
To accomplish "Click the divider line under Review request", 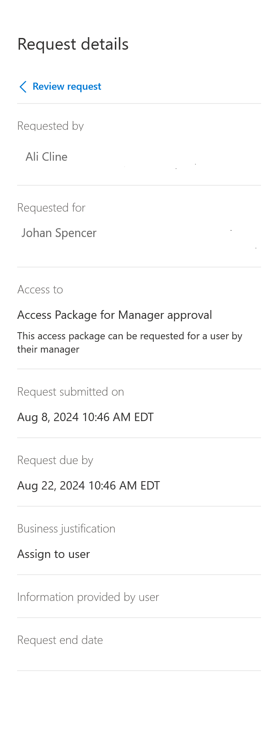I will pos(139,103).
